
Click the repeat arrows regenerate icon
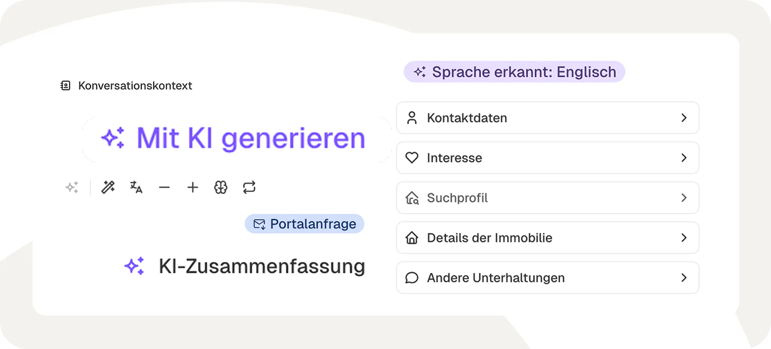click(249, 187)
